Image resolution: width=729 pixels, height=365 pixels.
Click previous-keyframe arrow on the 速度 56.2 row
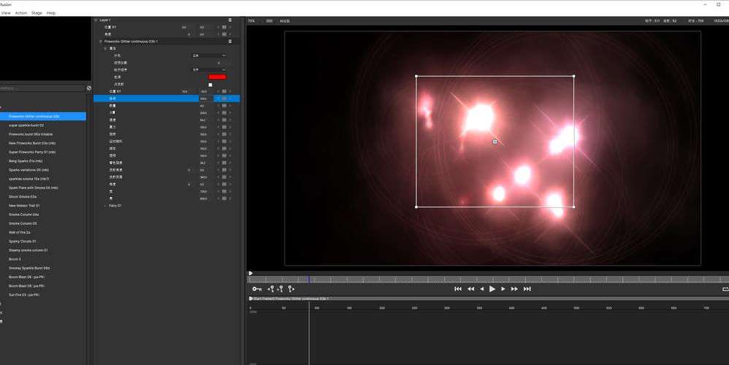(x=218, y=120)
